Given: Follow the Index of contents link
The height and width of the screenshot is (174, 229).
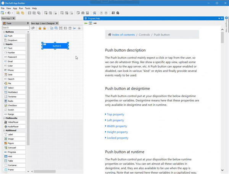Looking at the screenshot, I should coord(123,35).
